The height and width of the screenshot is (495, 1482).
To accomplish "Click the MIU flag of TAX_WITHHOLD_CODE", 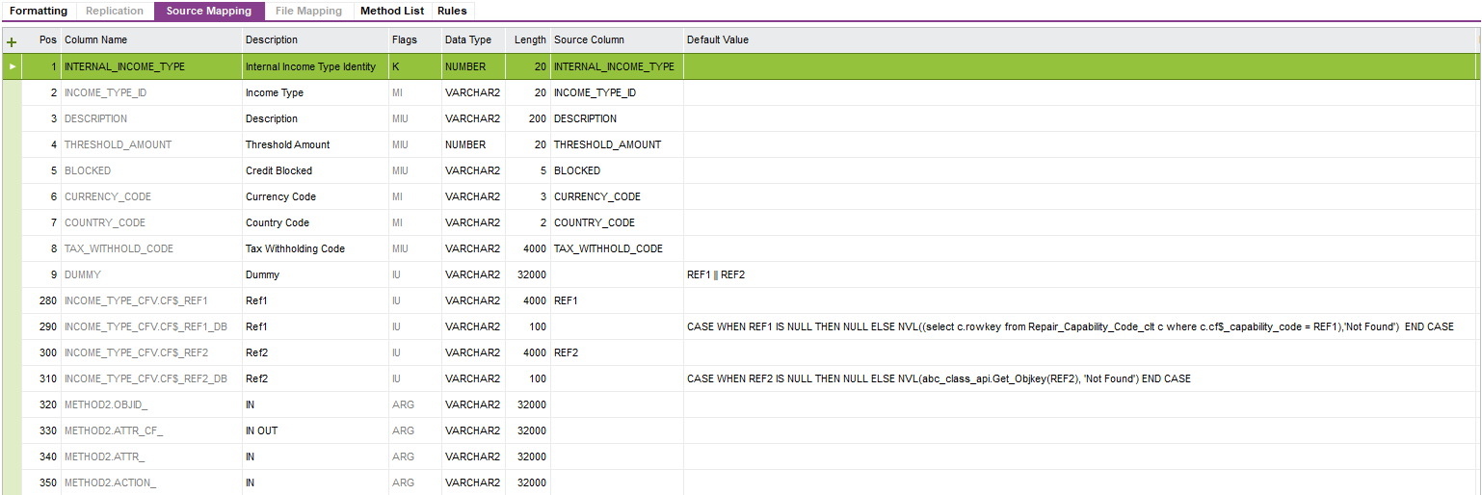I will pos(399,249).
